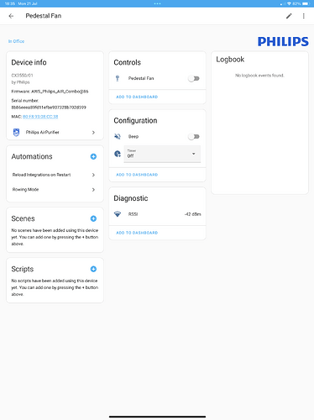Add a new automation with plus icon
314x420 pixels.
pos(93,156)
